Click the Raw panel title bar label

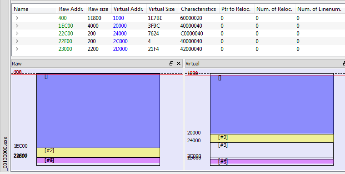pyautogui.click(x=17, y=64)
